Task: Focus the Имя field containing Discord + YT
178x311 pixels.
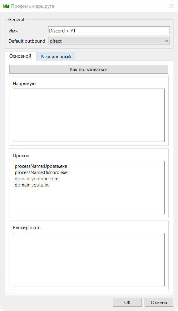Action: (109, 30)
